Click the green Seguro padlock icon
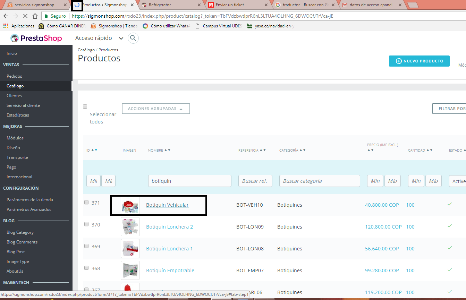This screenshot has width=466, height=300. 46,16
